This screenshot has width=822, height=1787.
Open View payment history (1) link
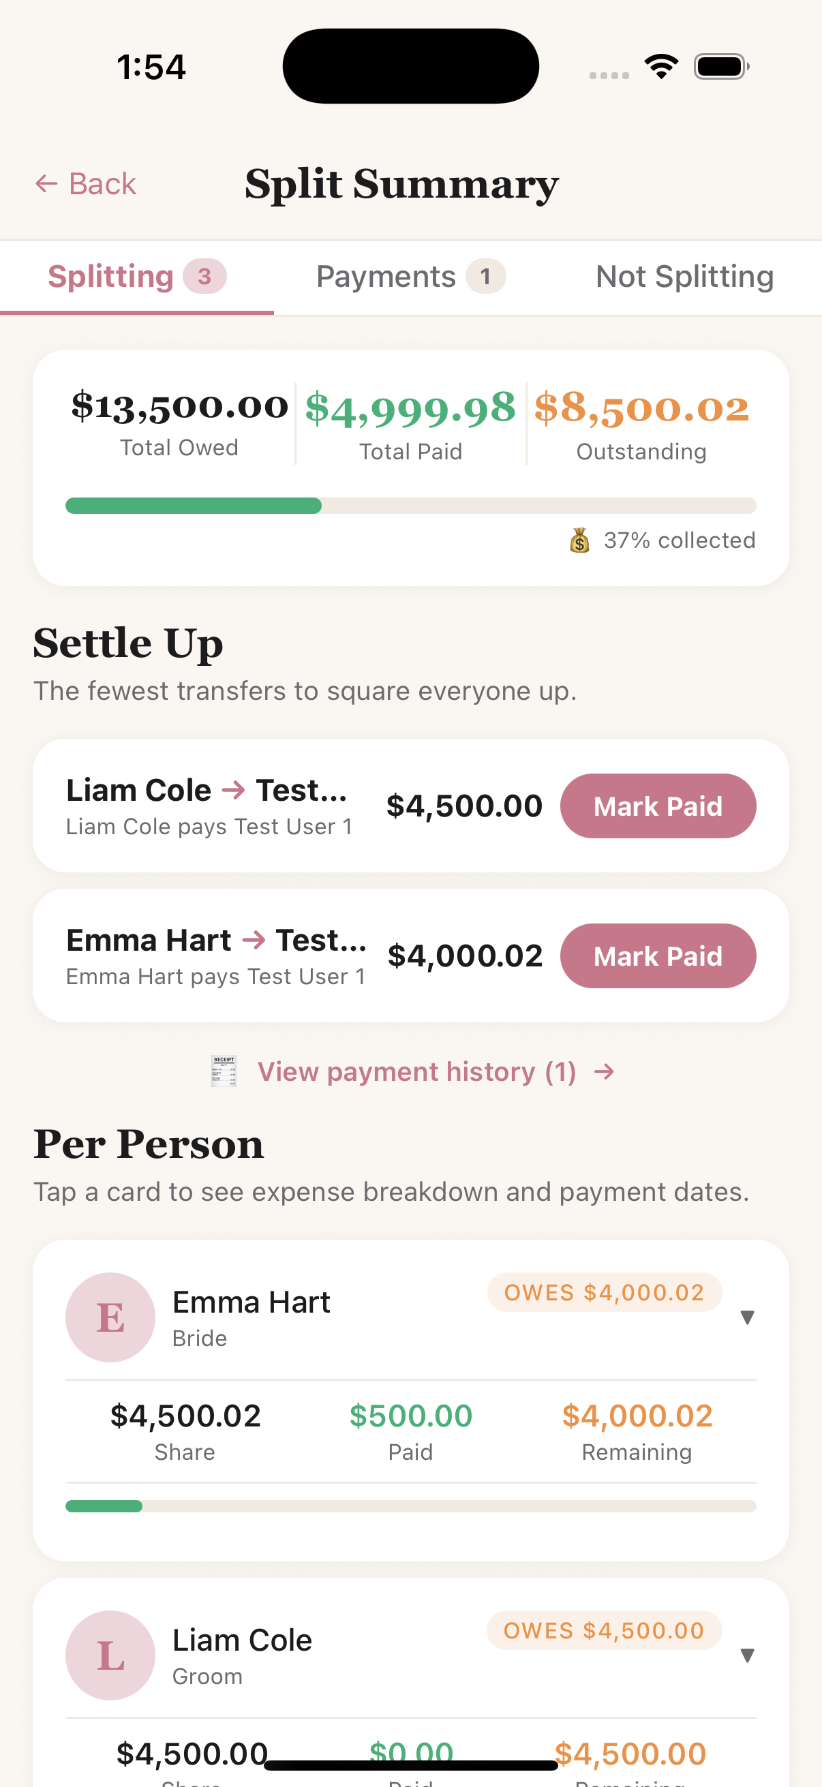[417, 1072]
